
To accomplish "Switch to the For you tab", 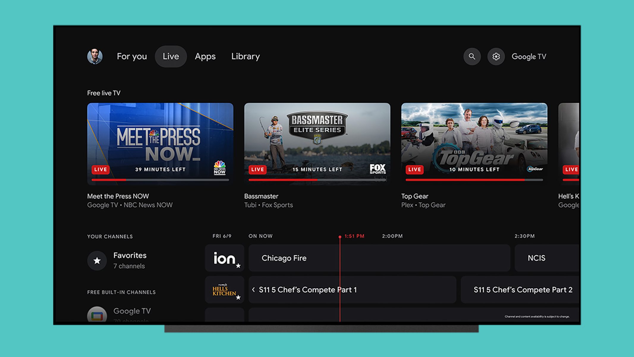I will (132, 56).
